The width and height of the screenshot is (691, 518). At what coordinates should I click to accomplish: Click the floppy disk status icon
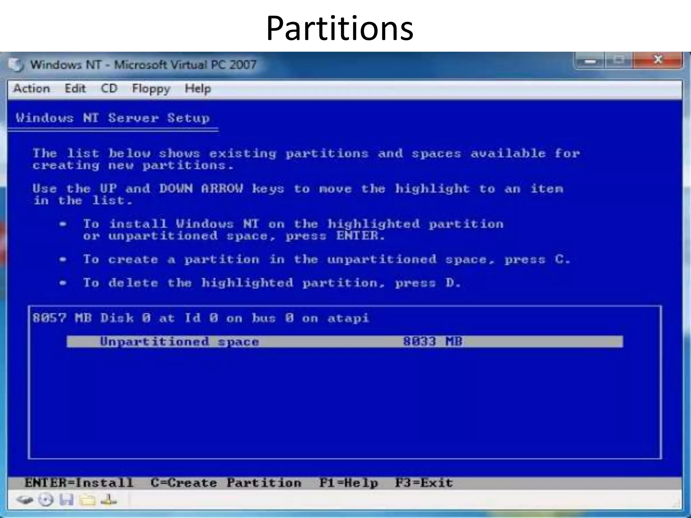pyautogui.click(x=66, y=500)
